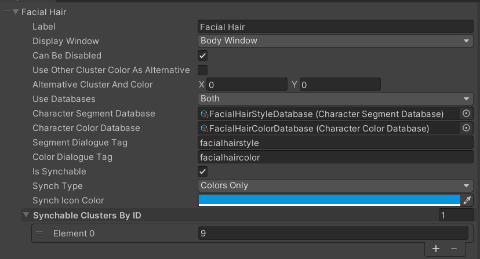Remove list element with the minus button
This screenshot has height=259, width=480.
[x=454, y=249]
